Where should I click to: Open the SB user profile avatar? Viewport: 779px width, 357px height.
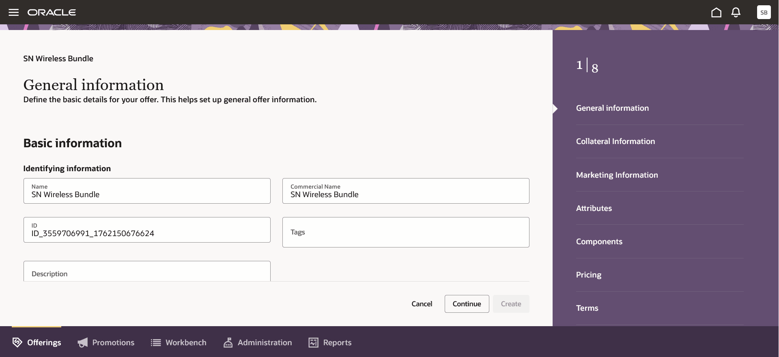[x=764, y=12]
